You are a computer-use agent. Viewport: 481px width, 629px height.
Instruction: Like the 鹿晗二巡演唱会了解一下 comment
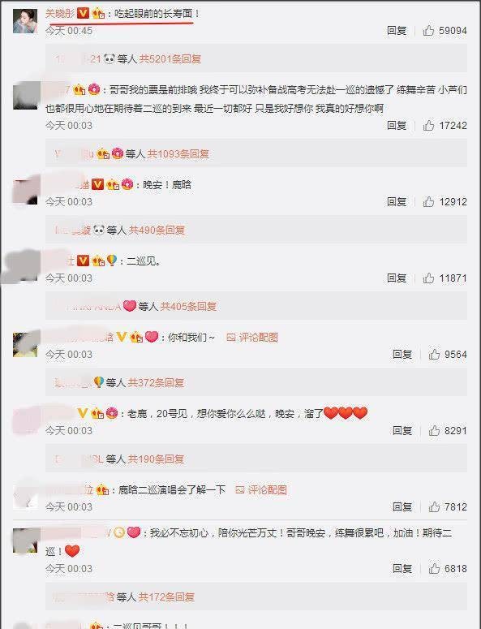point(434,506)
